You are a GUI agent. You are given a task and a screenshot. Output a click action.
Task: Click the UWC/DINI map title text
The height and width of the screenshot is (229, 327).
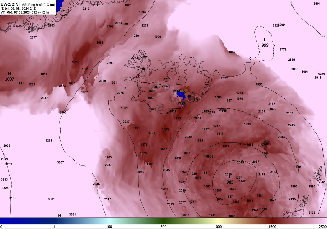(10, 4)
